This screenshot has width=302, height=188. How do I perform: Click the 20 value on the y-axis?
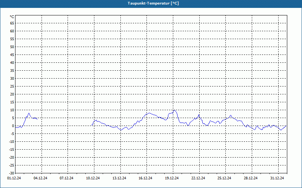tap(12, 94)
